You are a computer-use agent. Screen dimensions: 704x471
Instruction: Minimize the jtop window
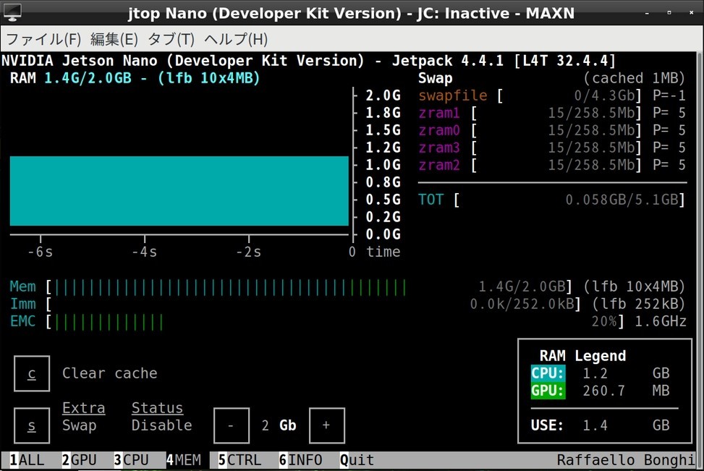click(647, 13)
